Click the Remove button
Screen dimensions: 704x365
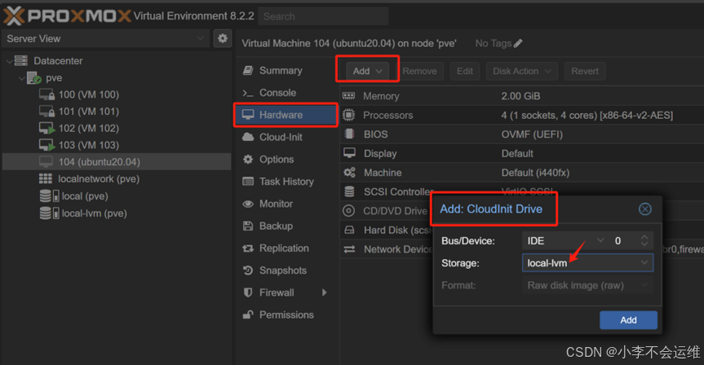coord(419,71)
